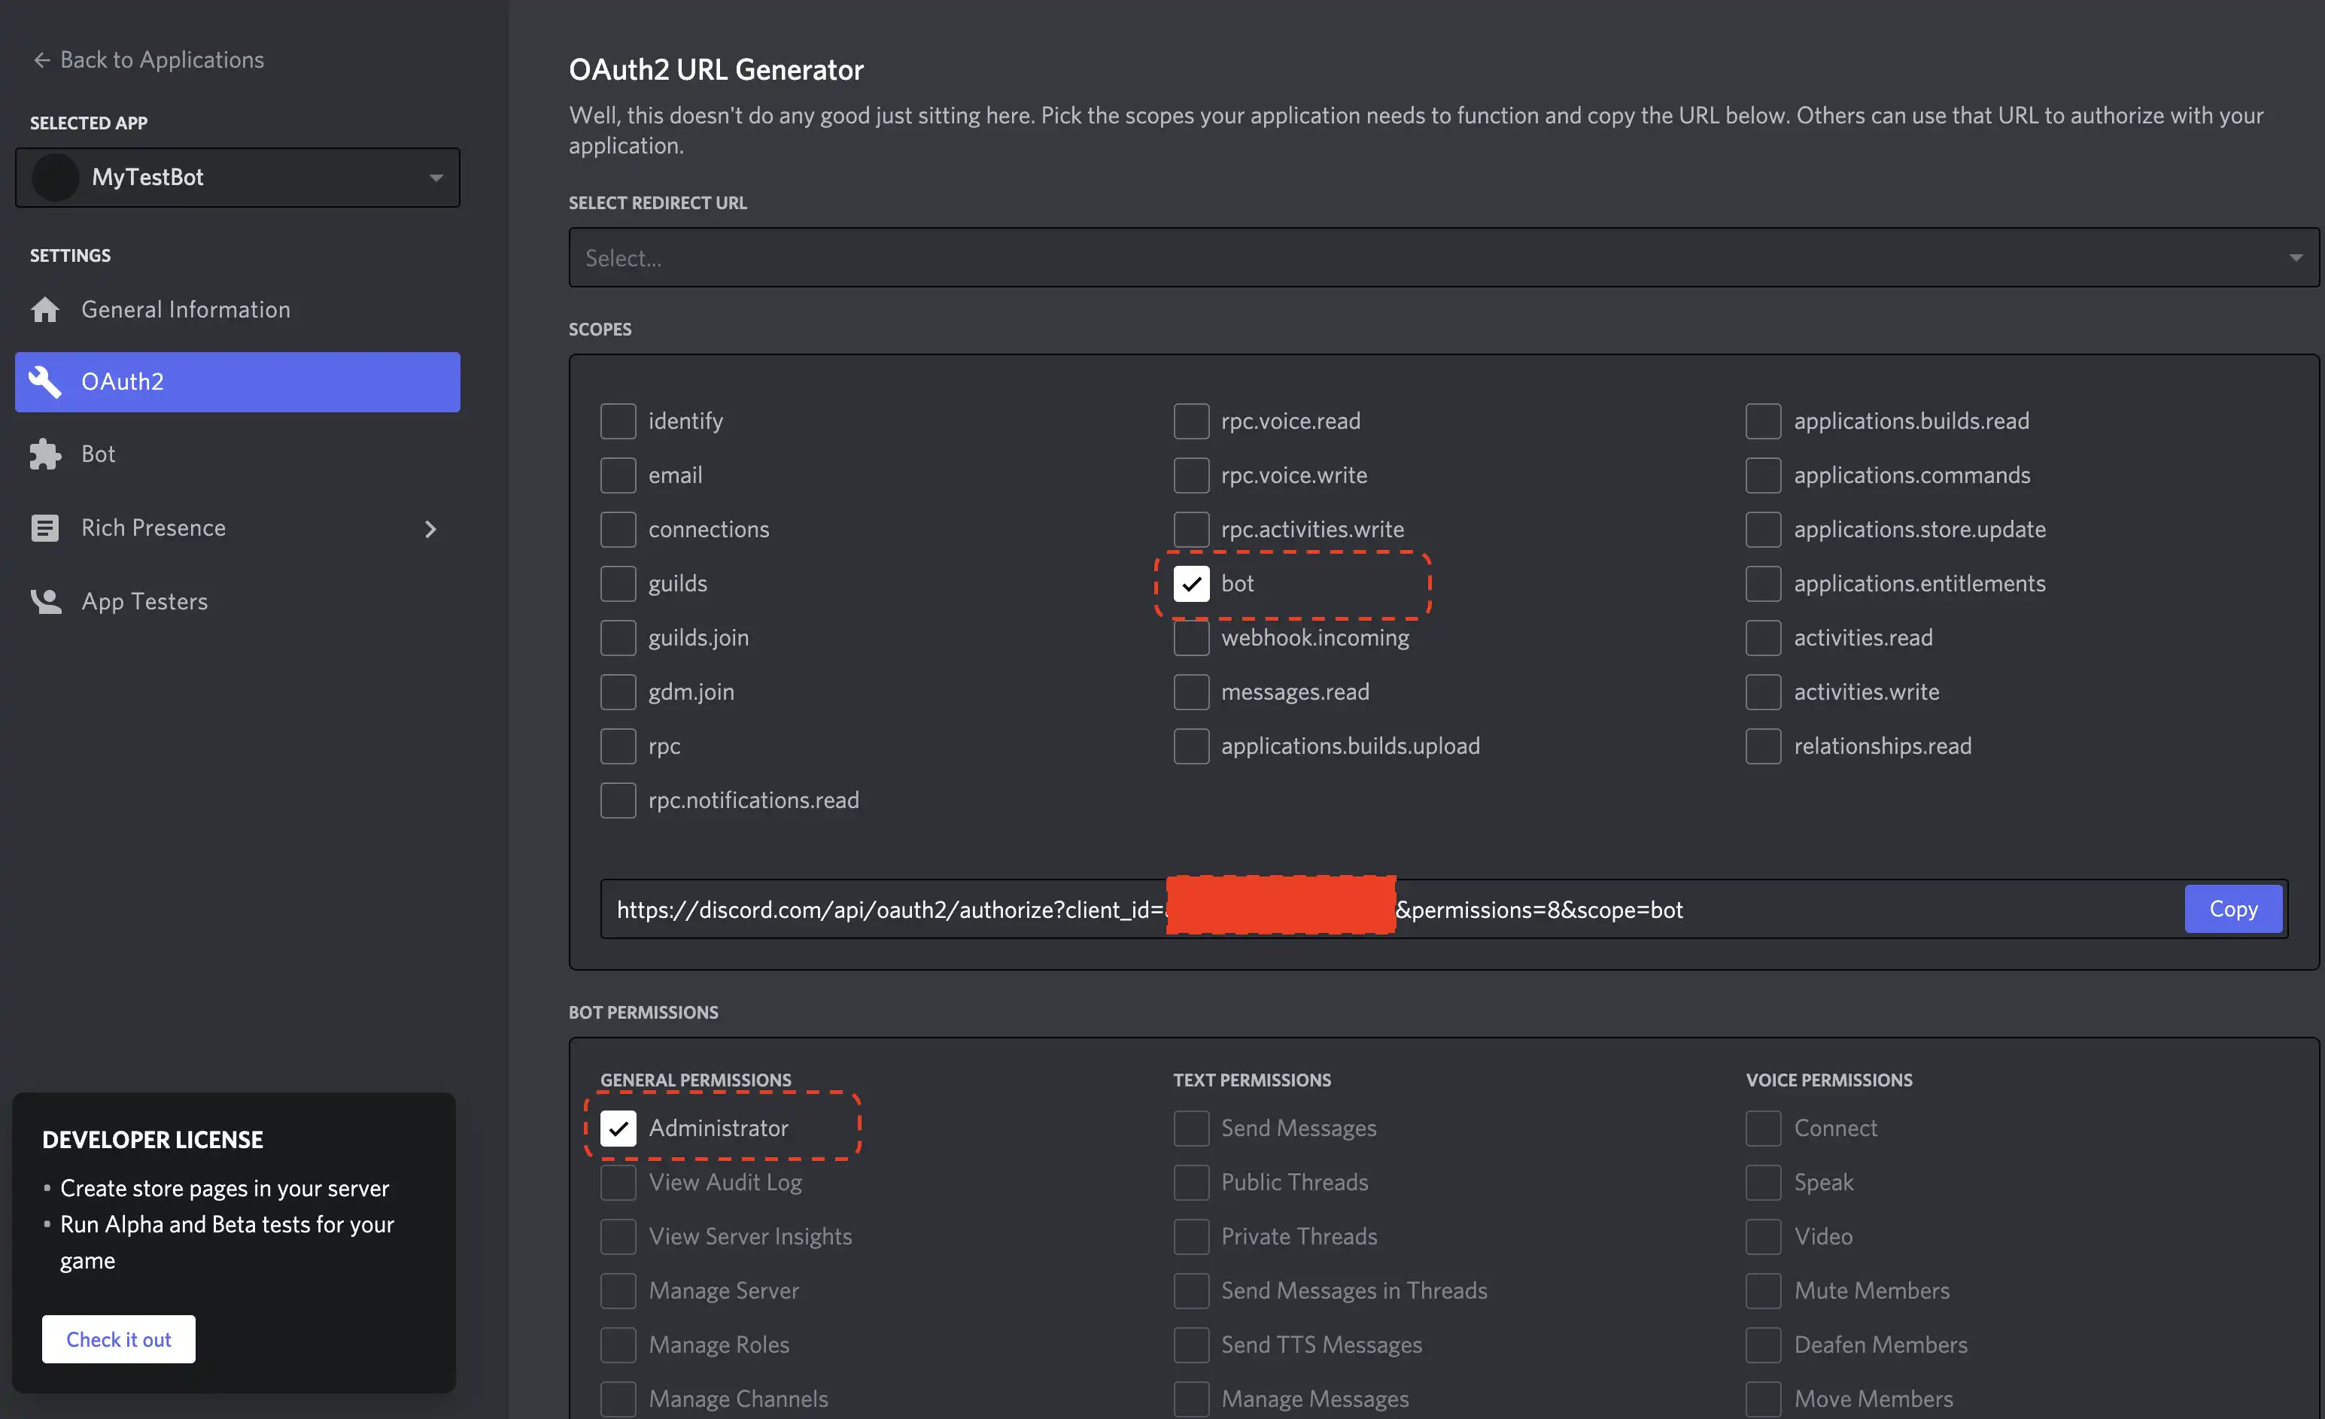2325x1419 pixels.
Task: Click the Check it out button
Action: coord(119,1338)
